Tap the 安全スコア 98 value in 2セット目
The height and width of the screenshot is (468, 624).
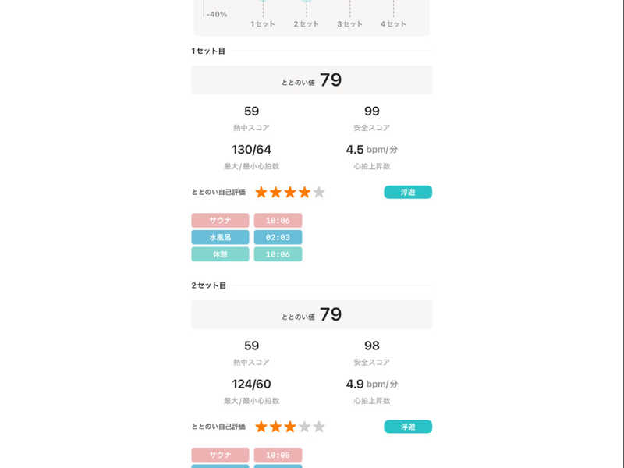click(372, 346)
